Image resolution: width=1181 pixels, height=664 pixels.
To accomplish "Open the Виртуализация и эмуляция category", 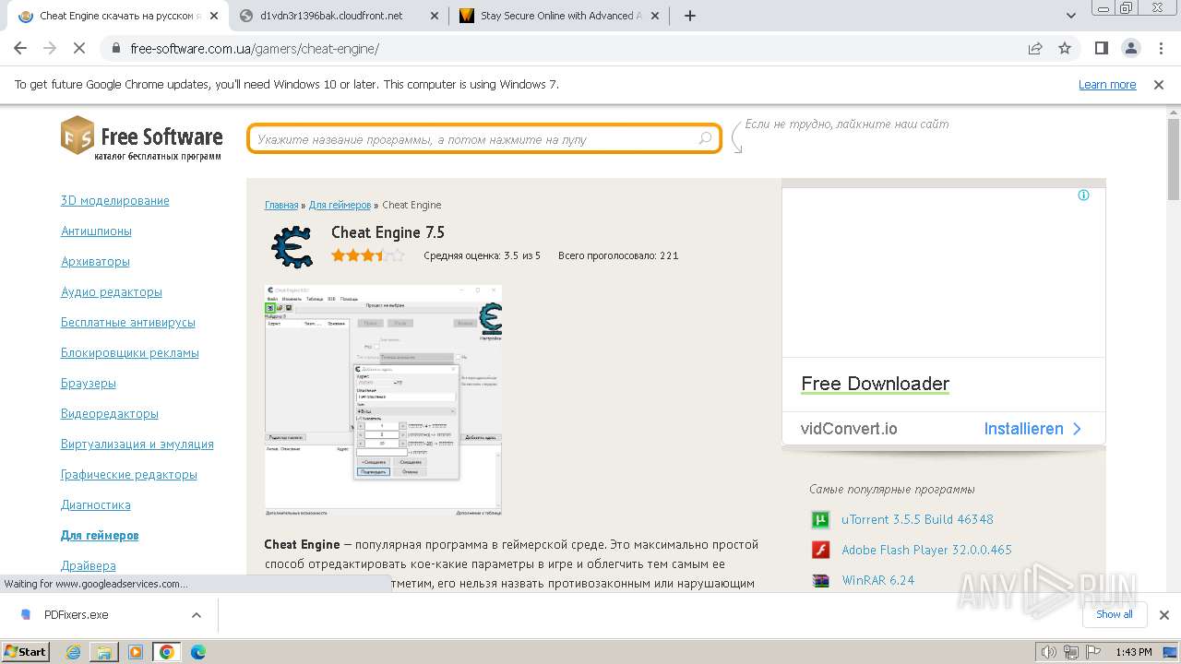I will [137, 444].
